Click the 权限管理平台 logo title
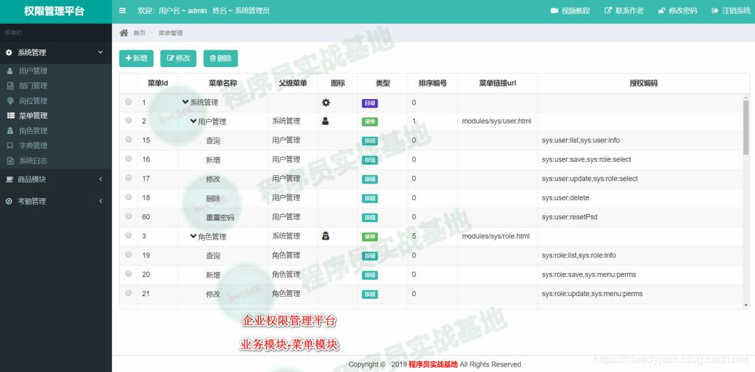Viewport: 755px width, 372px height. [x=55, y=11]
